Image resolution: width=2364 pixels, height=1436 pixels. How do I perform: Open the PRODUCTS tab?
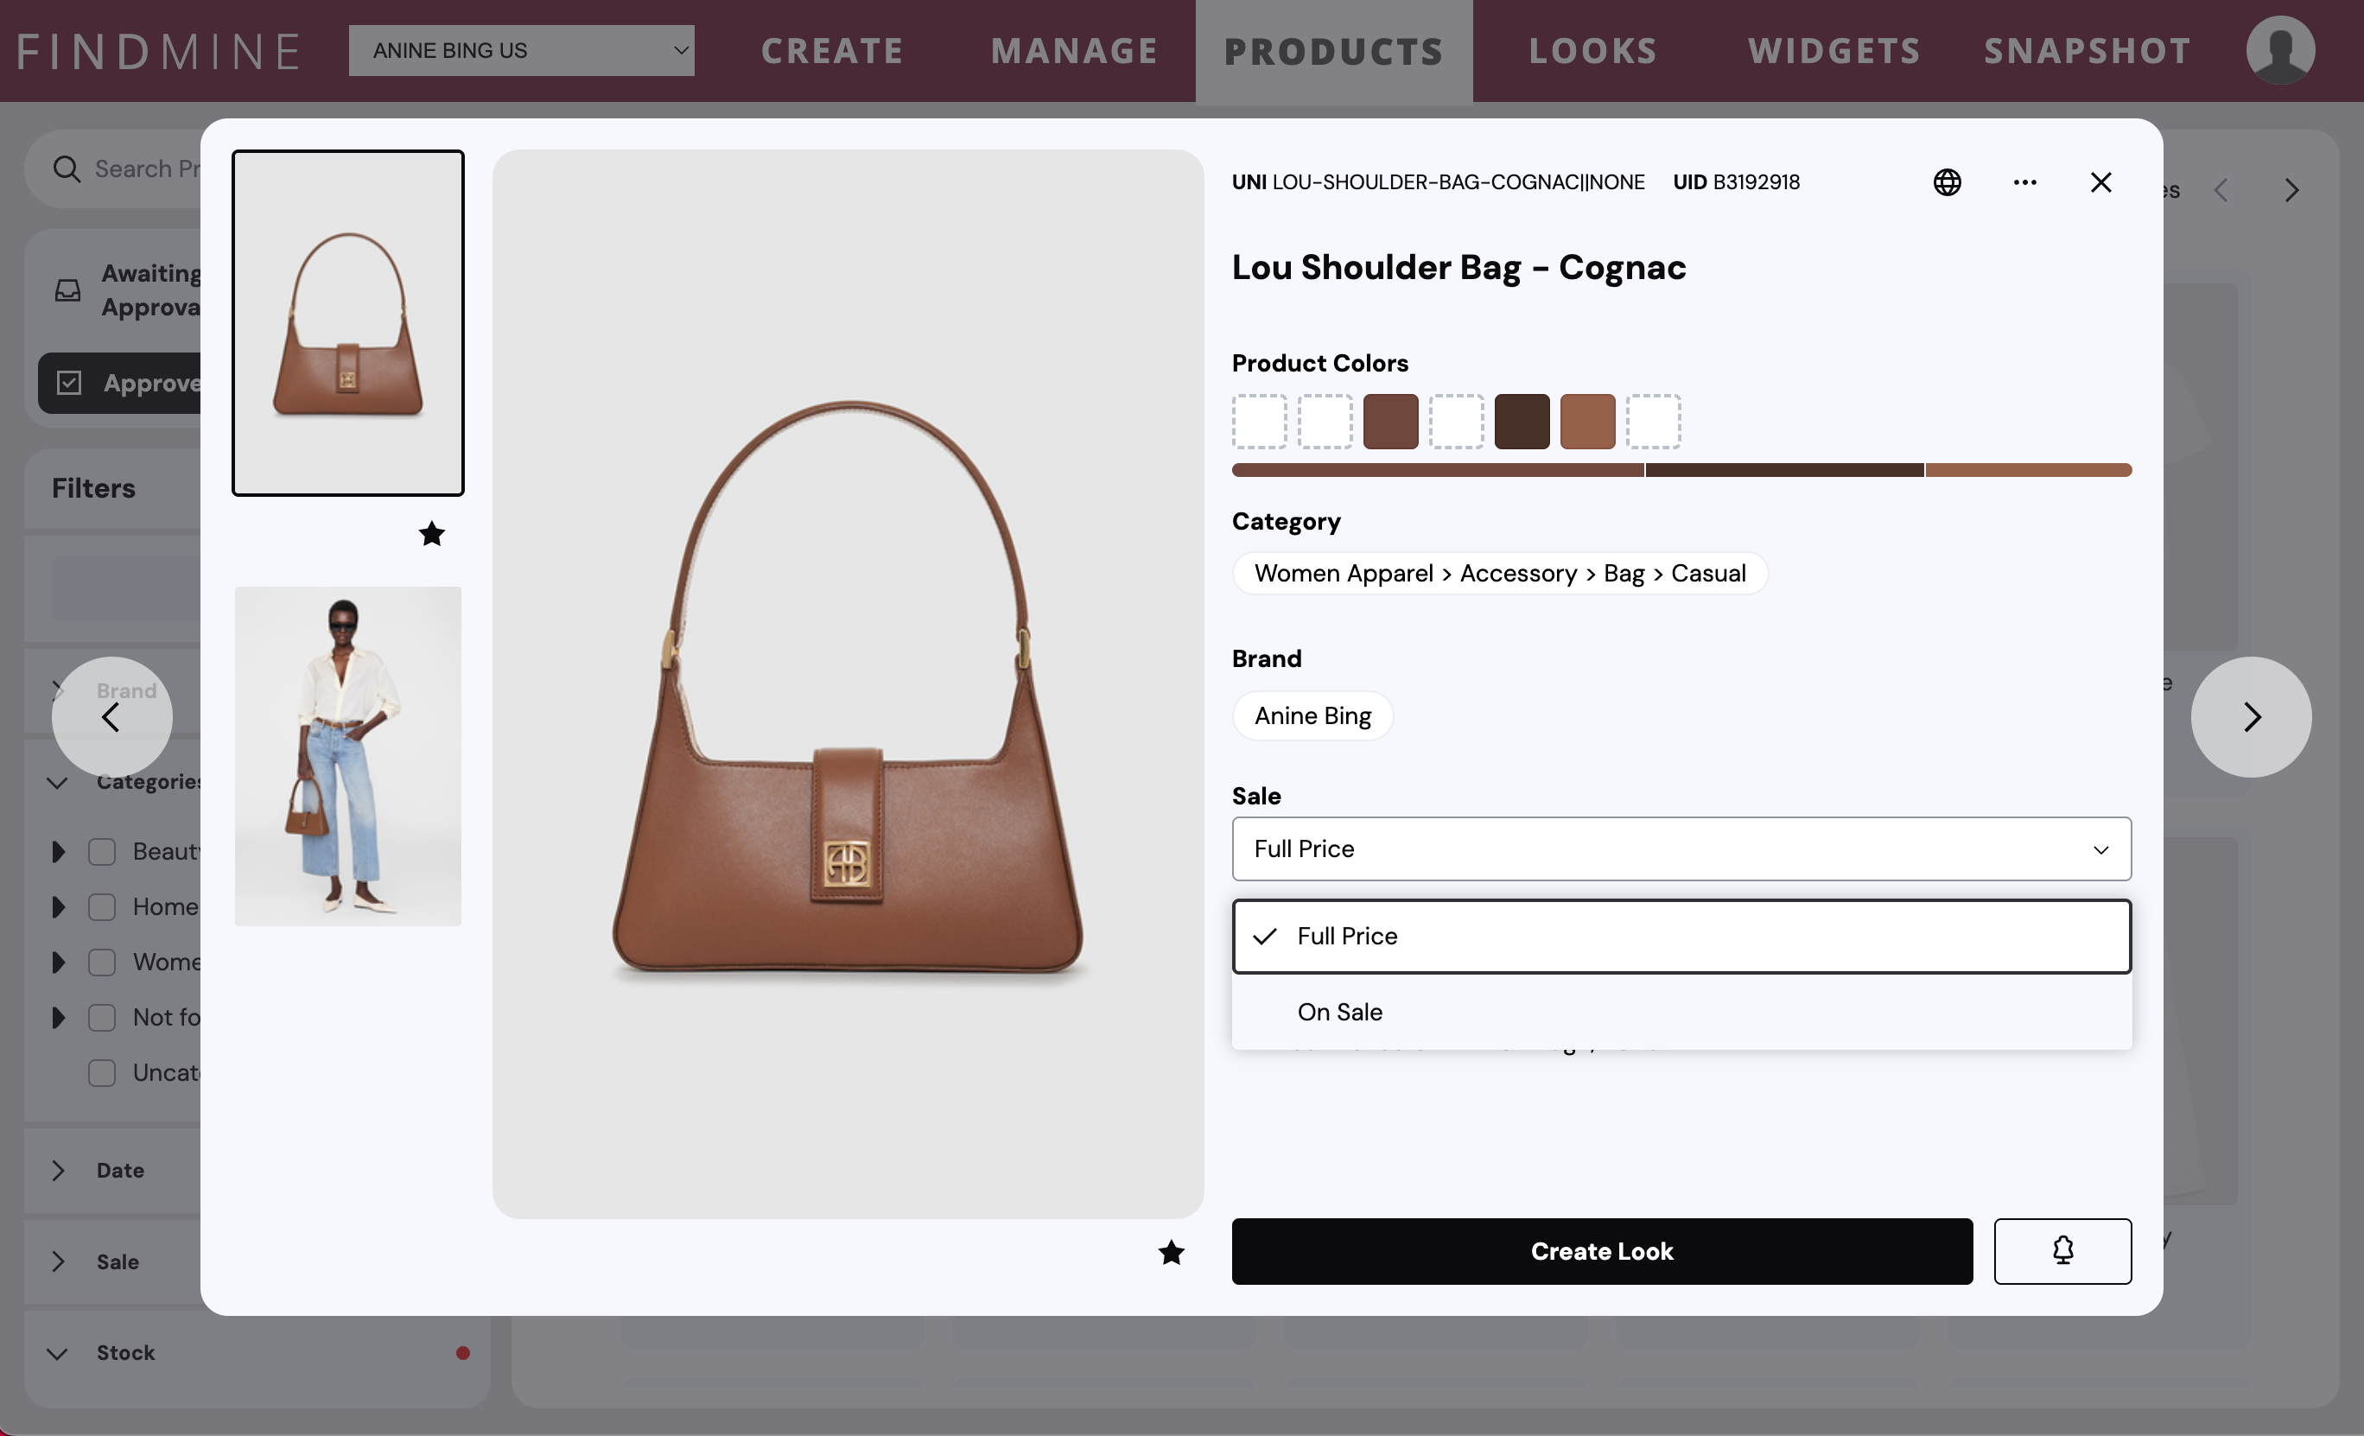(1333, 51)
